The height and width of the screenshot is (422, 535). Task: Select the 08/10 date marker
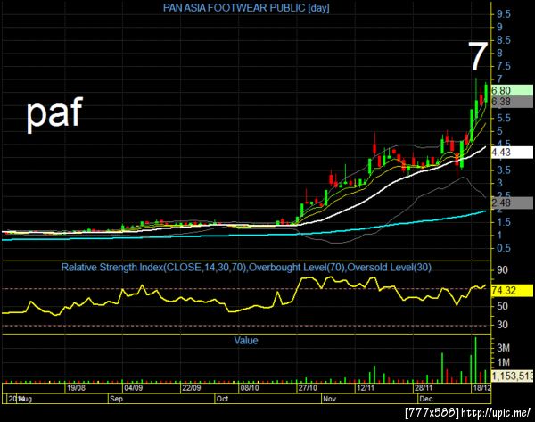pos(250,388)
